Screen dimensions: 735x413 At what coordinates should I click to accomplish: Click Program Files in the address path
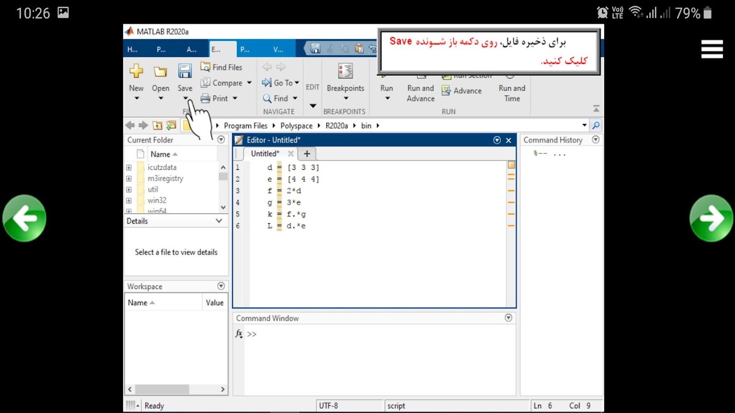tap(246, 125)
